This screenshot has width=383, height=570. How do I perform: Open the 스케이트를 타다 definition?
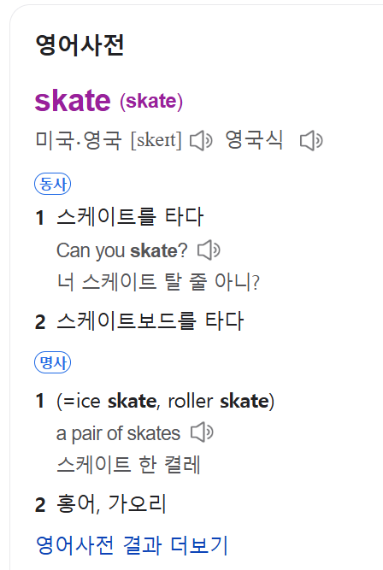130,217
